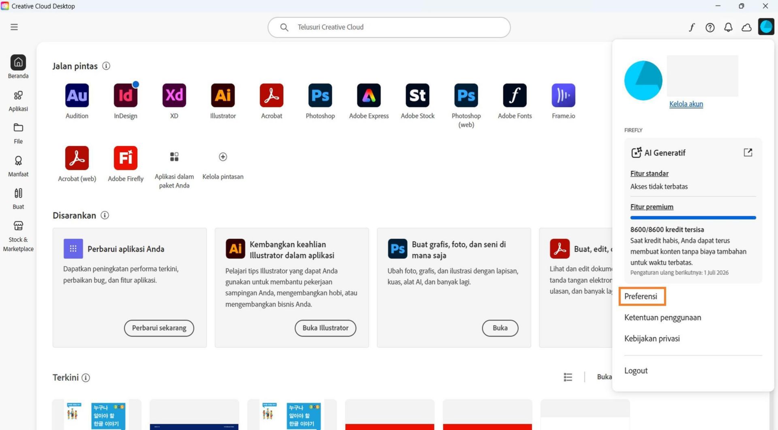Launch Photoshop desktop shortcut
Image resolution: width=778 pixels, height=430 pixels.
(x=320, y=95)
